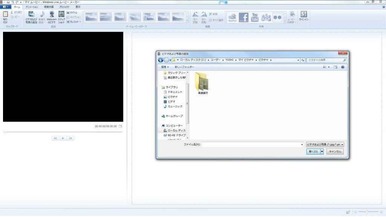
Task: Click the Pictures search (ピクチャの検索) field
Action: pos(326,60)
